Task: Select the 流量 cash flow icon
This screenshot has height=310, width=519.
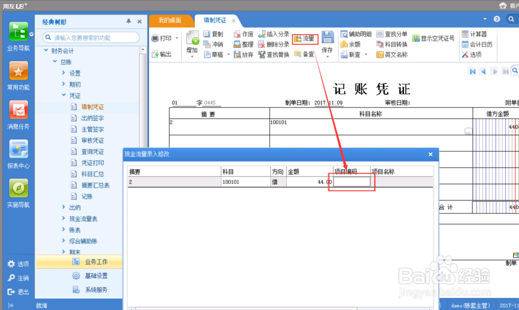Action: 305,37
